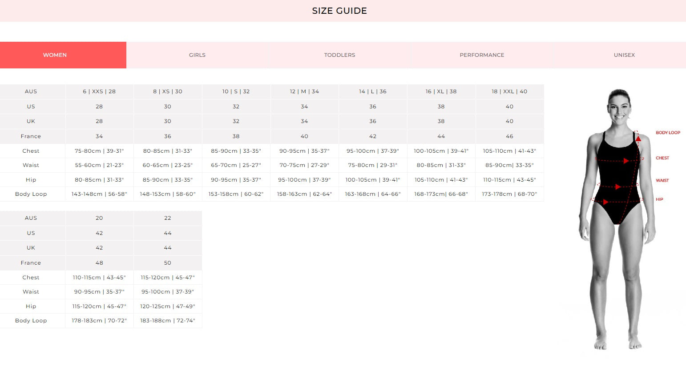Switch to the Girls size tab

[197, 55]
